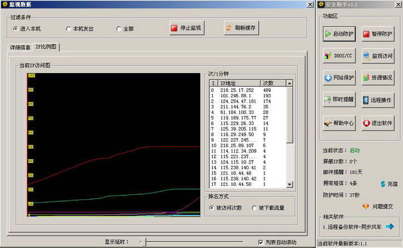The height and width of the screenshot is (248, 403).
Task: Open the DDOS/CC settings
Action: (x=339, y=56)
